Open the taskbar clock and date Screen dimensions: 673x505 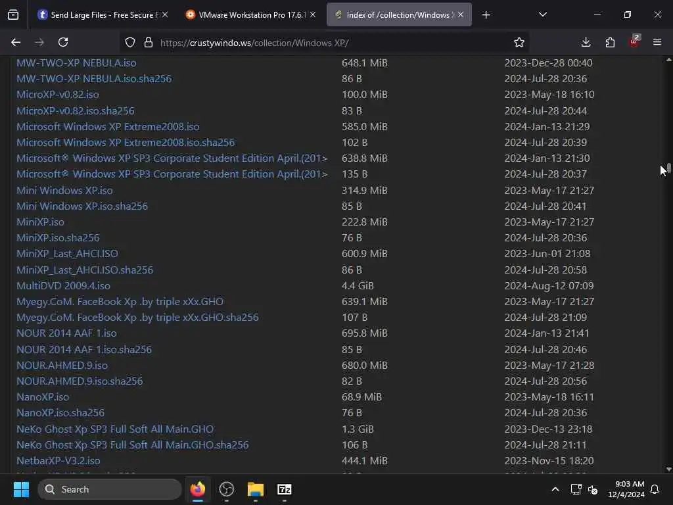click(626, 489)
